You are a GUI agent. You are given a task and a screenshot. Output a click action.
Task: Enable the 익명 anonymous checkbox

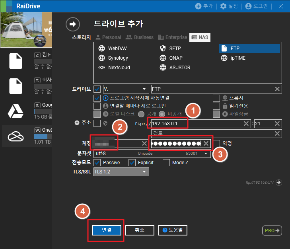(216, 143)
